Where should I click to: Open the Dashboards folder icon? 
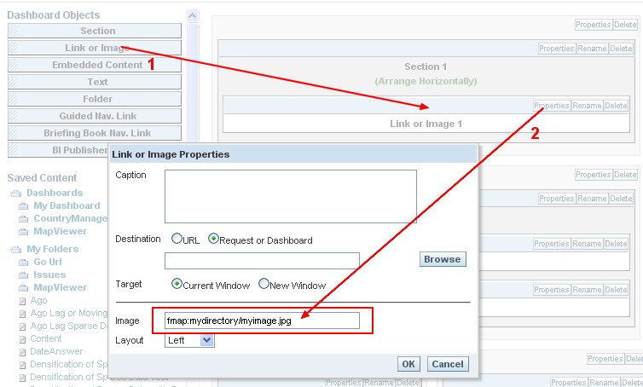[17, 193]
